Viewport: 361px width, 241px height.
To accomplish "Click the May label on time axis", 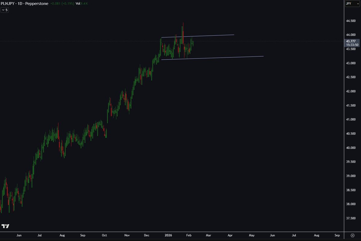I will (251, 236).
